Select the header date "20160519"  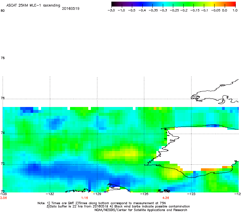point(71,8)
